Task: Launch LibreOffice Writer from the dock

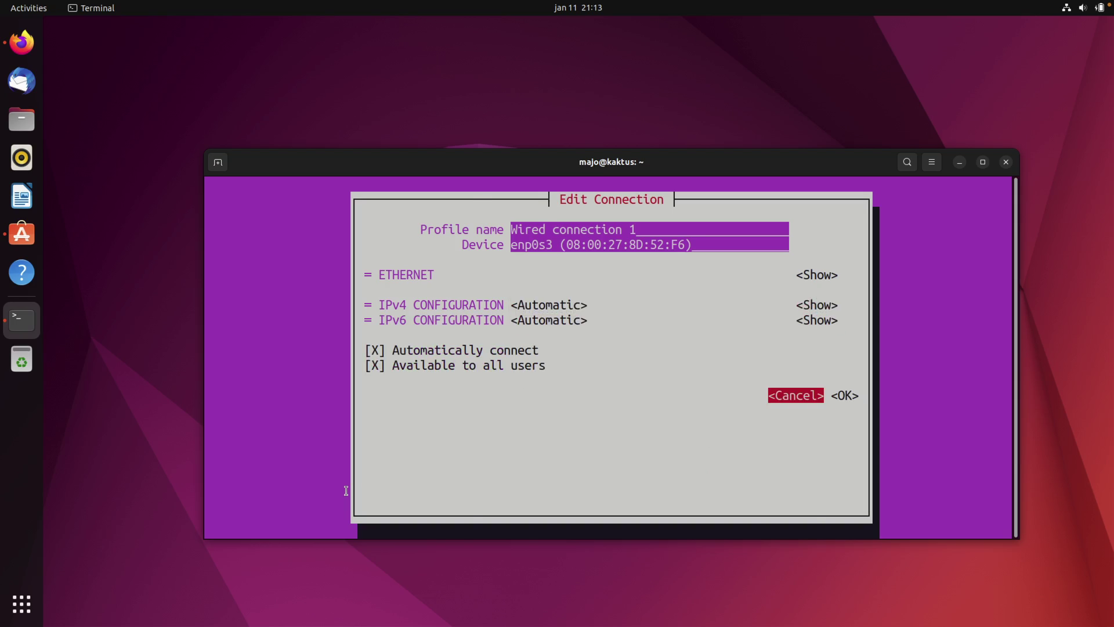Action: coord(21,196)
